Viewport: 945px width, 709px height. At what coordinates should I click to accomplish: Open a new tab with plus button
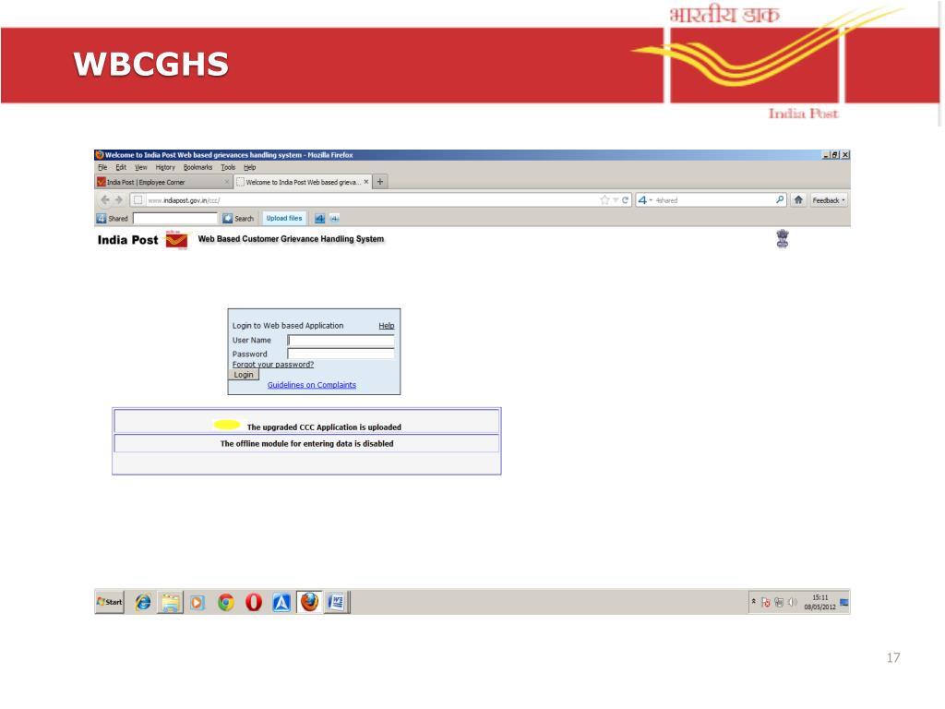[x=380, y=182]
